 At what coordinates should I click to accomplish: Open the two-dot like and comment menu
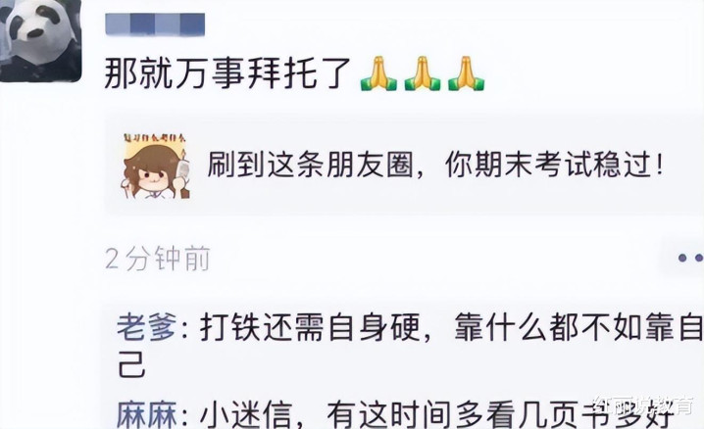(x=689, y=259)
